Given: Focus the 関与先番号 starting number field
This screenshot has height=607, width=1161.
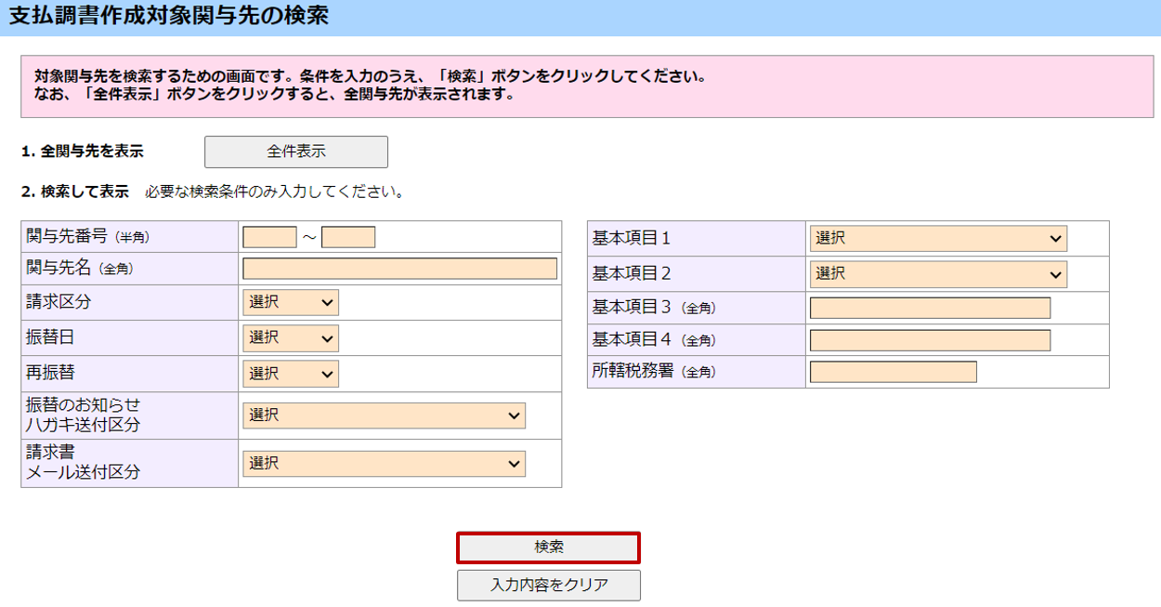Looking at the screenshot, I should point(269,238).
